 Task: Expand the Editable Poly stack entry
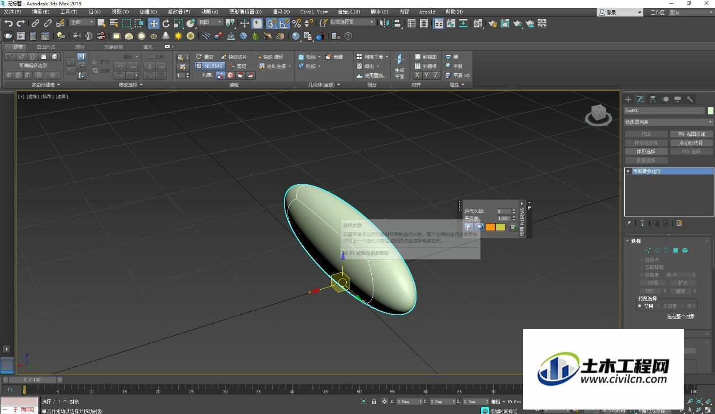[x=628, y=171]
